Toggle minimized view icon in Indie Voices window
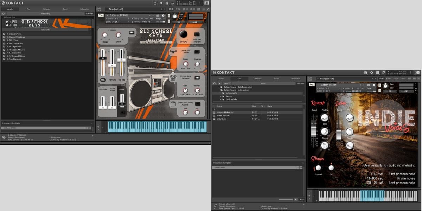 (x=384, y=73)
